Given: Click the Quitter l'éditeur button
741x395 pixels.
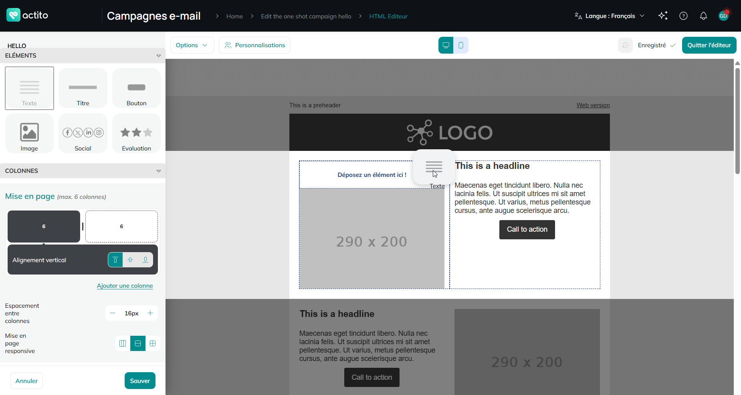Looking at the screenshot, I should 709,45.
